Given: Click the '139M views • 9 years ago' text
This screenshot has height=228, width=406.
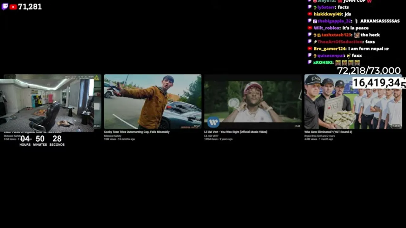Looking at the screenshot, I should point(218,139).
